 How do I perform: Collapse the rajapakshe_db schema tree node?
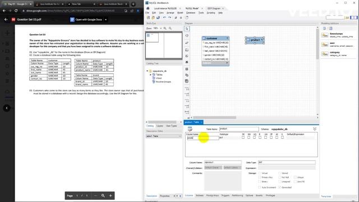(x=147, y=71)
